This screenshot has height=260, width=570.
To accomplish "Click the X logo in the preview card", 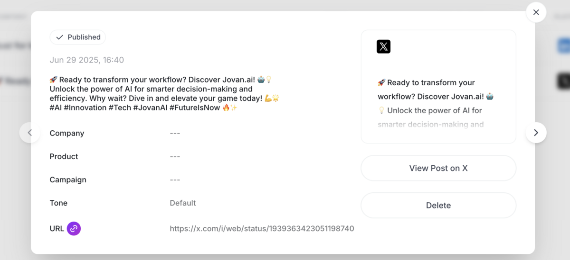I will coord(384,46).
